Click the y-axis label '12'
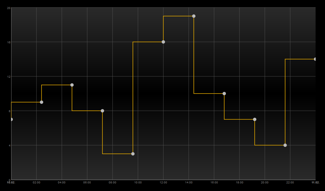The width and height of the screenshot is (325, 191). coord(8,77)
